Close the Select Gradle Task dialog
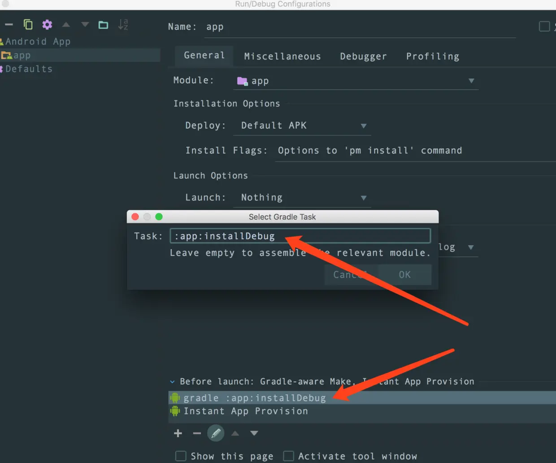Image resolution: width=556 pixels, height=463 pixels. pyautogui.click(x=135, y=217)
